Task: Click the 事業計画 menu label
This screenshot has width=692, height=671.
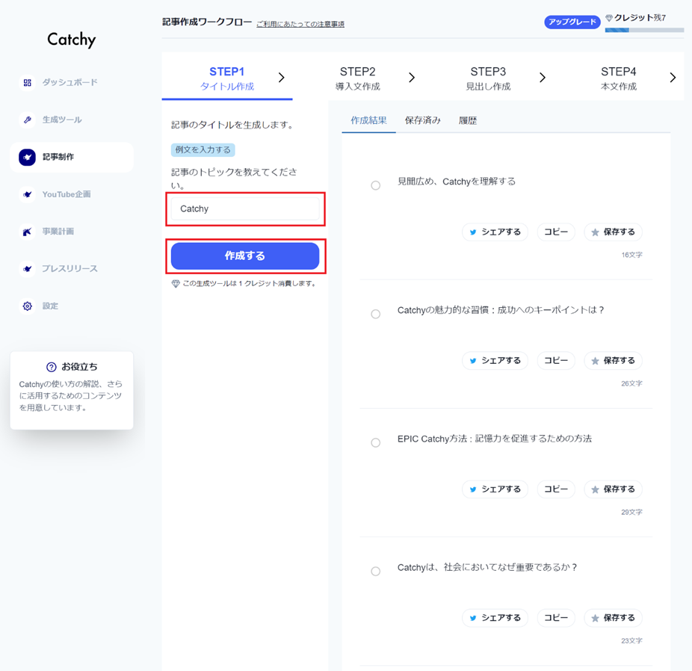Action: 58,232
